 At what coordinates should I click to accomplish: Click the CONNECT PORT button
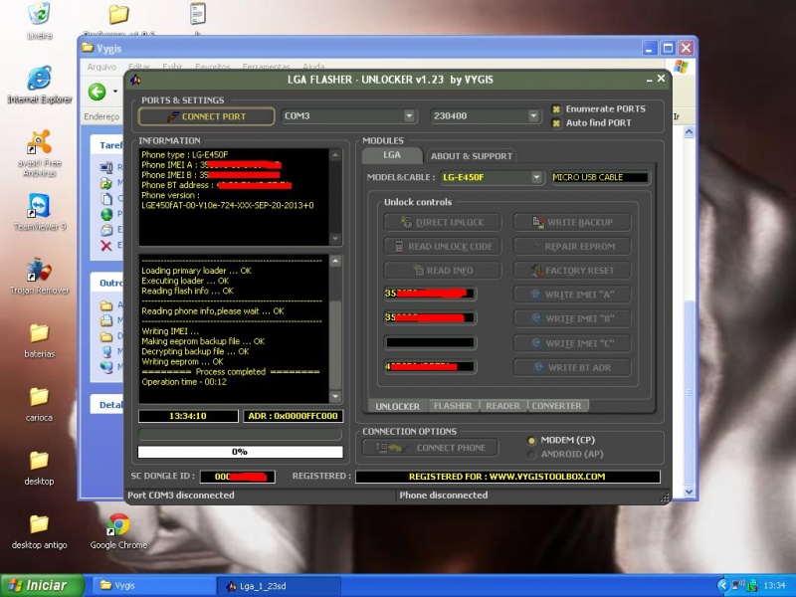click(x=206, y=116)
